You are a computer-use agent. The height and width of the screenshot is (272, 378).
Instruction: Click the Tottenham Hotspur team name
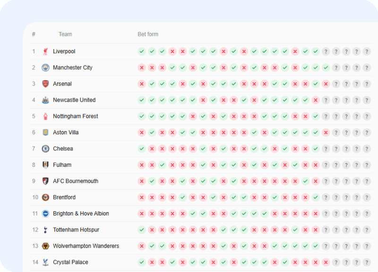[x=76, y=230]
